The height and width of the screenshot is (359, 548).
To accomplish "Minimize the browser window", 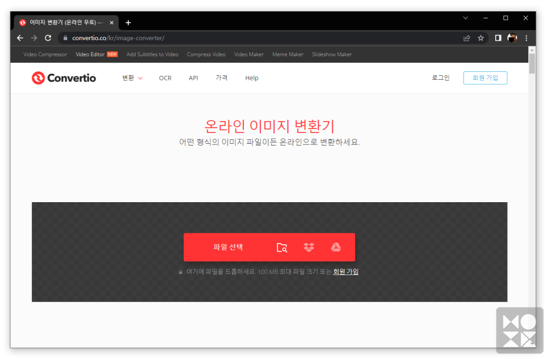I will (x=486, y=18).
